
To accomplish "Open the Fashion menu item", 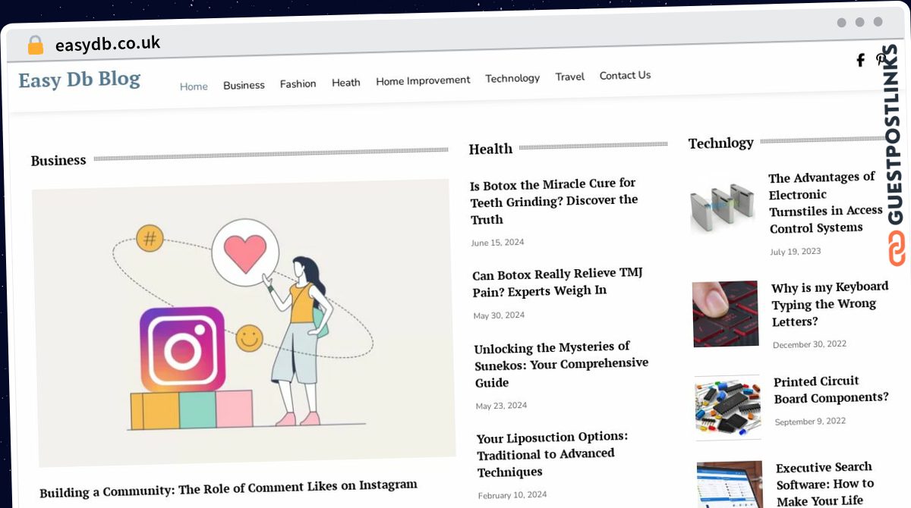I will [298, 83].
